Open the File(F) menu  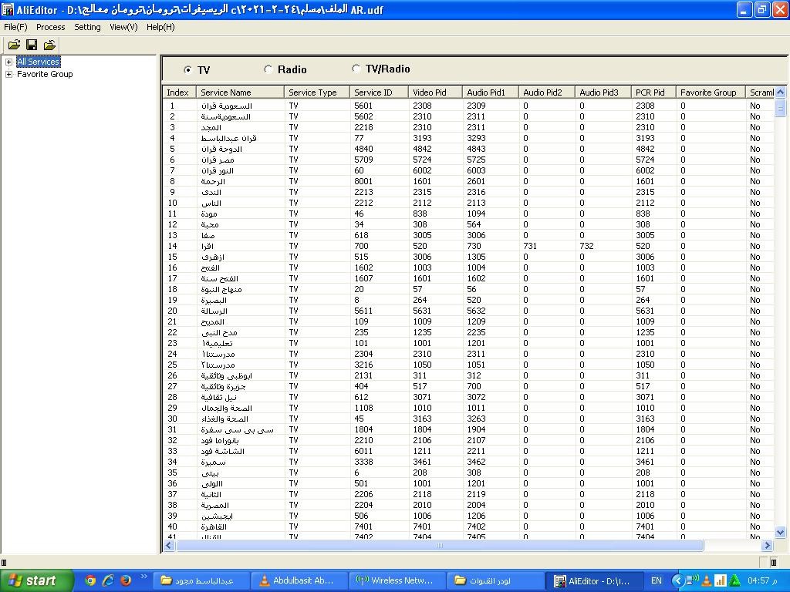point(15,27)
